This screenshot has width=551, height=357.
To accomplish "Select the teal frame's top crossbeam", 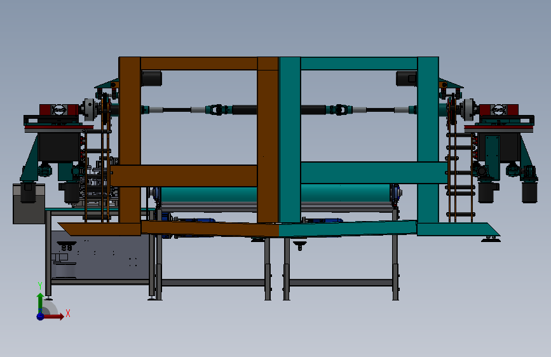I will 359,64.
